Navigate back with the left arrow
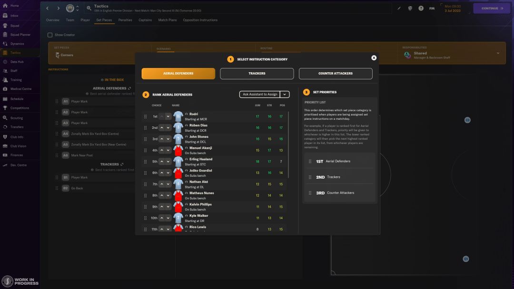Screen dimensions: 514x289 point(48,8)
